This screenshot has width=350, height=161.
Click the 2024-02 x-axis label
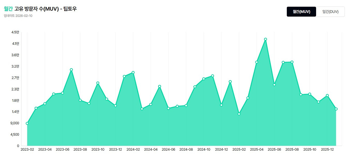click(x=133, y=150)
